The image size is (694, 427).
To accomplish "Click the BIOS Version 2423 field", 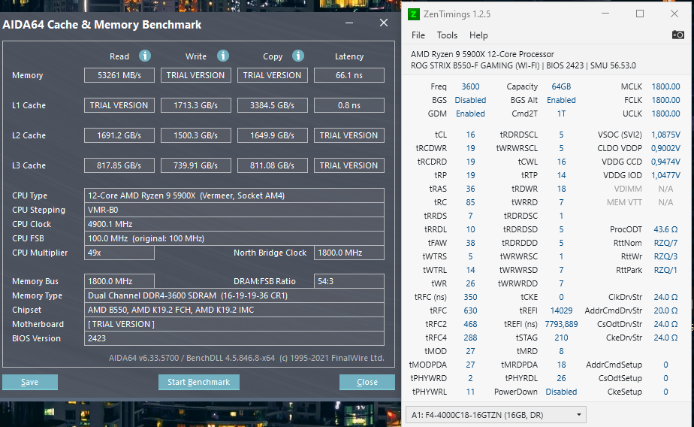I will (234, 338).
